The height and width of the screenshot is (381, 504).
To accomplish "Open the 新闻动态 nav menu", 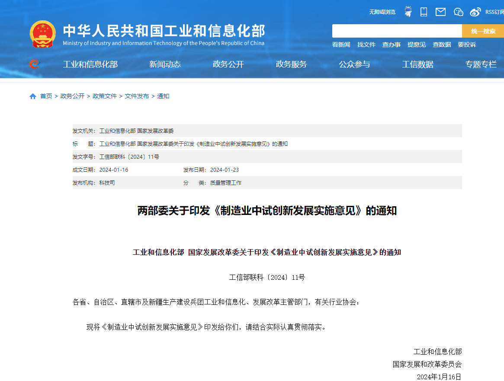I will point(165,64).
